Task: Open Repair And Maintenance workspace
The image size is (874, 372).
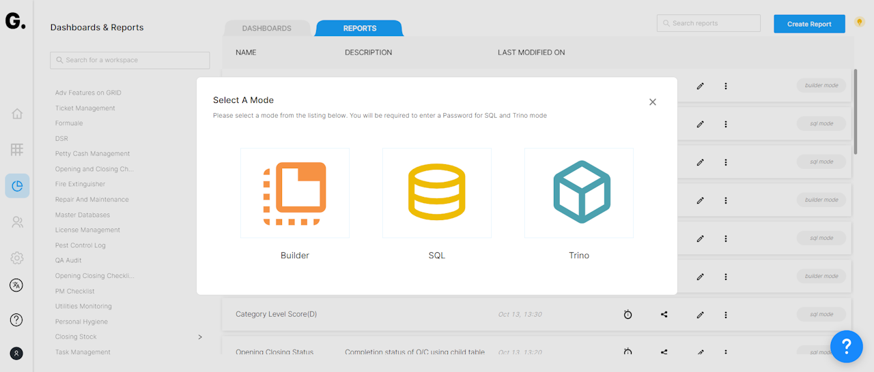Action: (92, 200)
